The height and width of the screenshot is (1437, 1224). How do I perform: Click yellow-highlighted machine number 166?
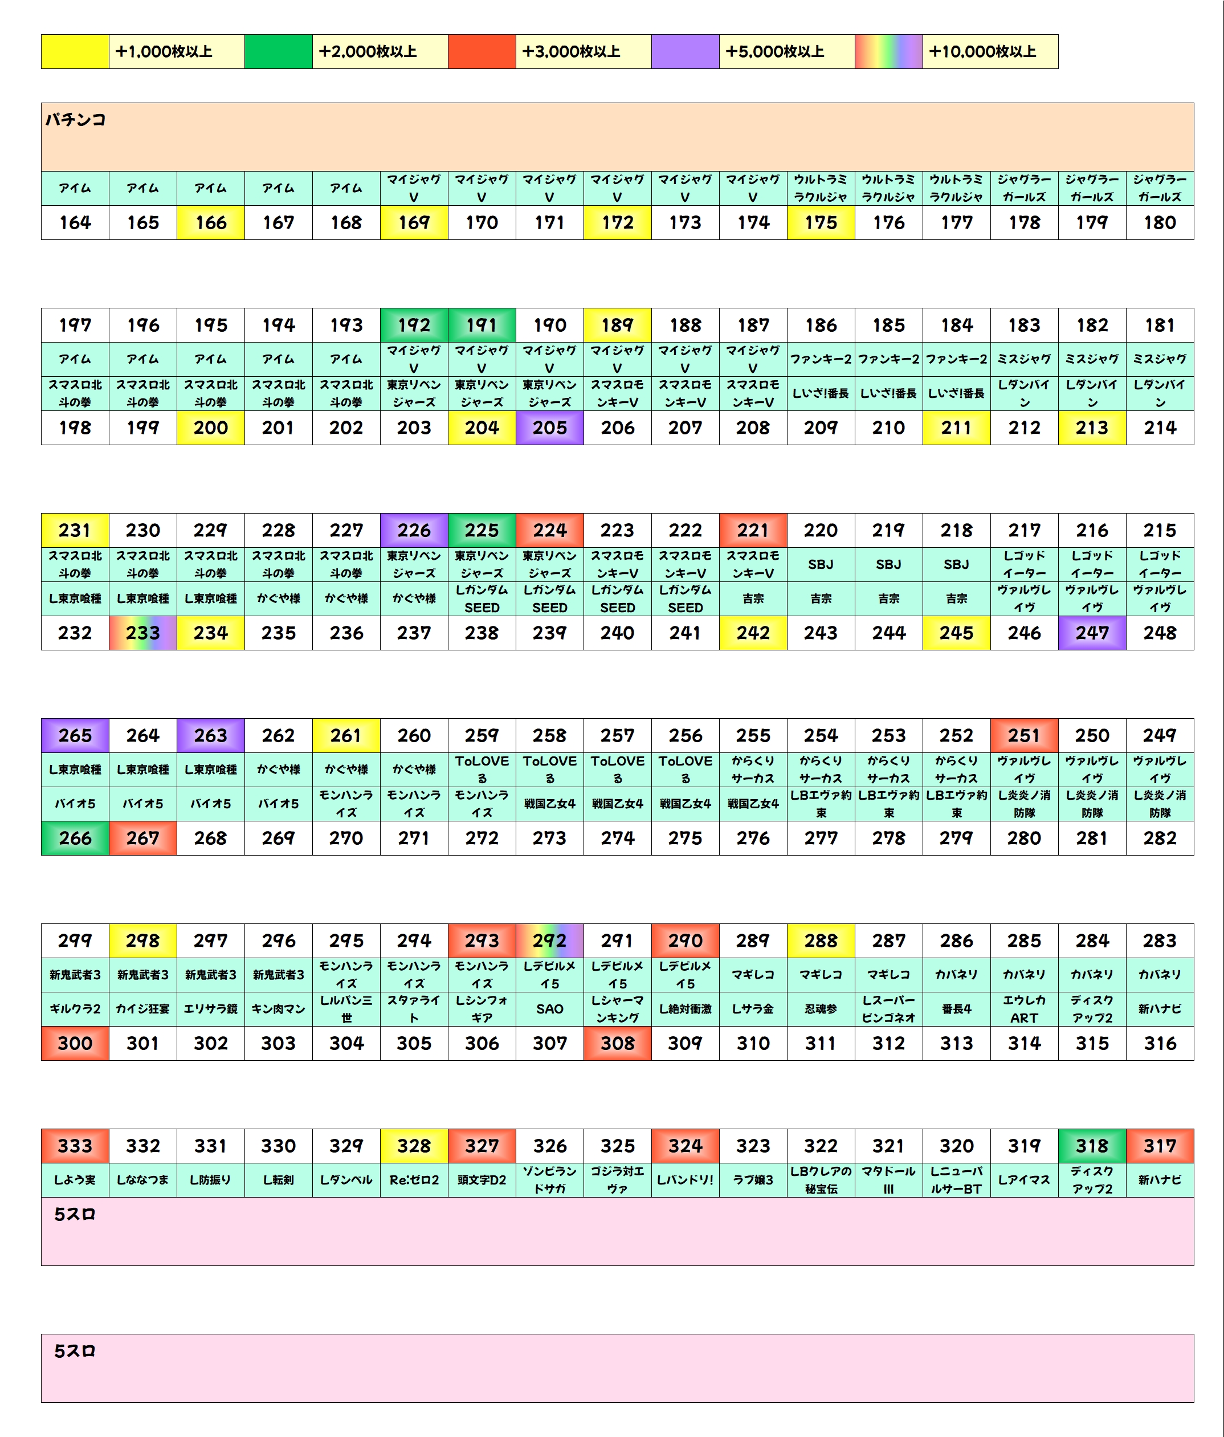[x=211, y=223]
